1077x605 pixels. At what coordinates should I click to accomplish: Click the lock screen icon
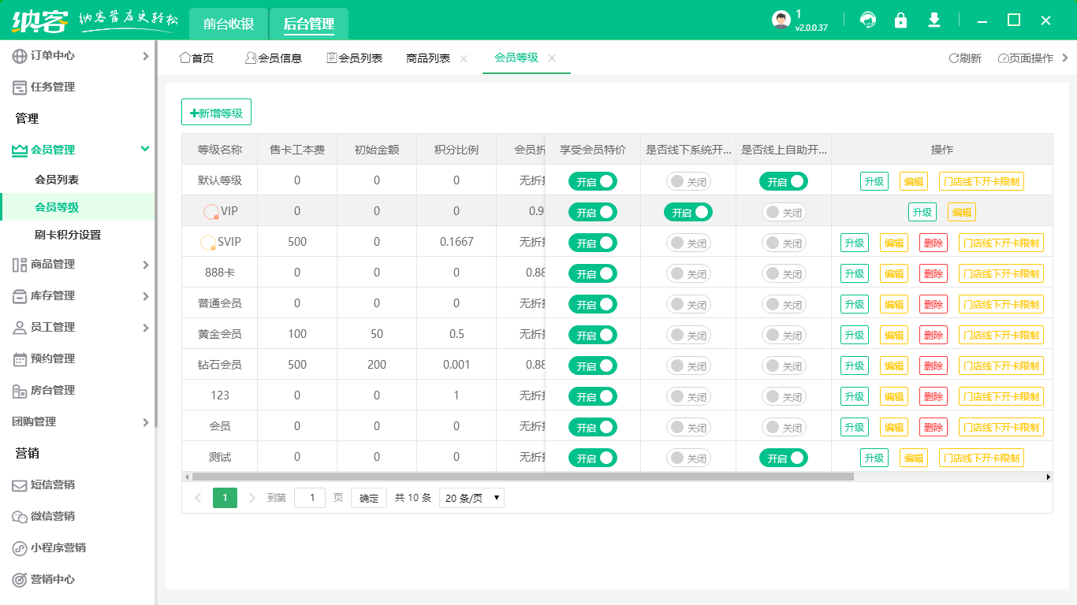(900, 20)
